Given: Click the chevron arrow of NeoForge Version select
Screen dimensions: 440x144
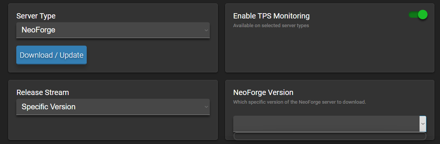Looking at the screenshot, I should 423,124.
